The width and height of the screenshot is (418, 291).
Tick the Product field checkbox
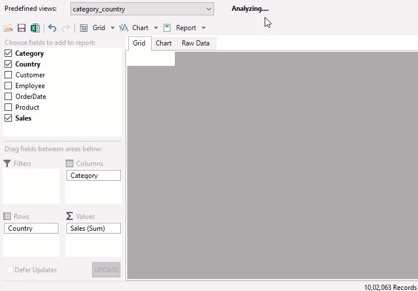[8, 107]
